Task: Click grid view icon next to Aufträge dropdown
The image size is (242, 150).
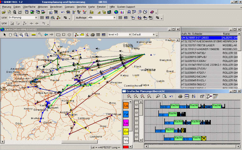Action: [x=120, y=18]
